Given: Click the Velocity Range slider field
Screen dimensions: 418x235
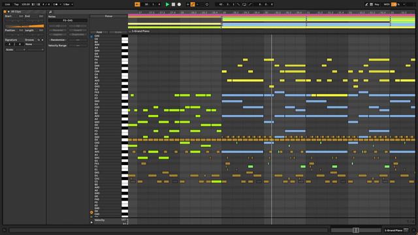Looking at the screenshot, I should click(x=78, y=46).
